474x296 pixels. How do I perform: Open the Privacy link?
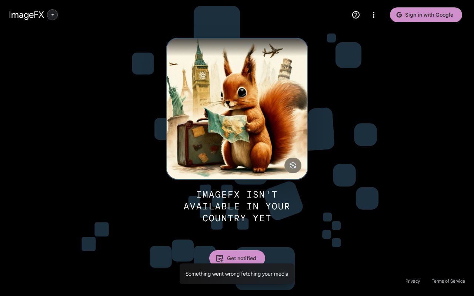click(x=413, y=281)
